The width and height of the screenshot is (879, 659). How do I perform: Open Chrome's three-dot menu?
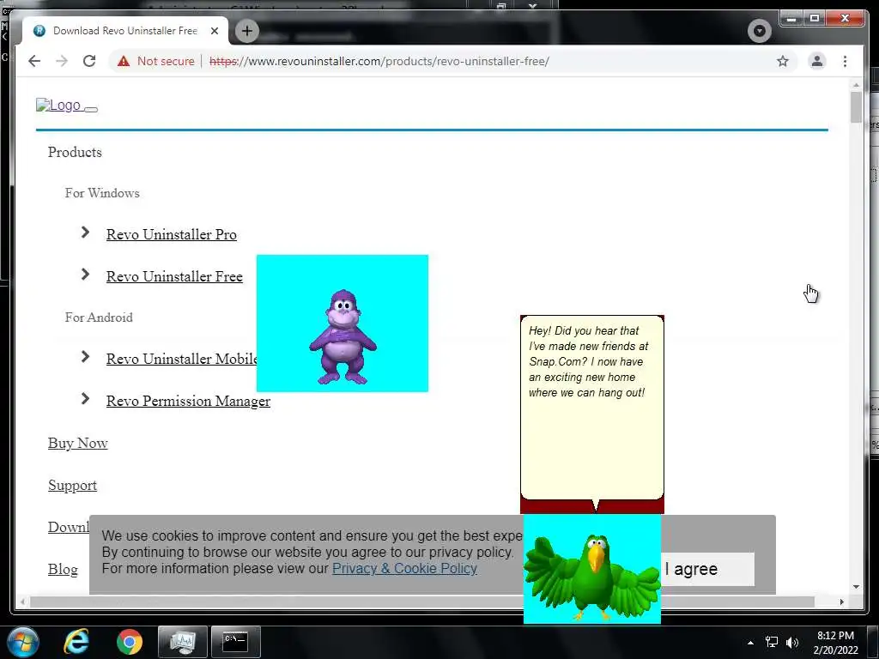click(845, 61)
